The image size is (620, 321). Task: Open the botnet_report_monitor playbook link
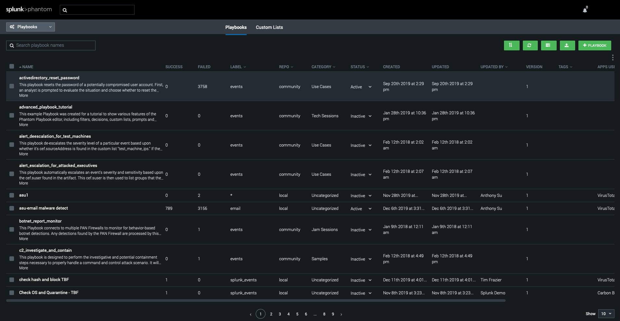[x=40, y=221]
